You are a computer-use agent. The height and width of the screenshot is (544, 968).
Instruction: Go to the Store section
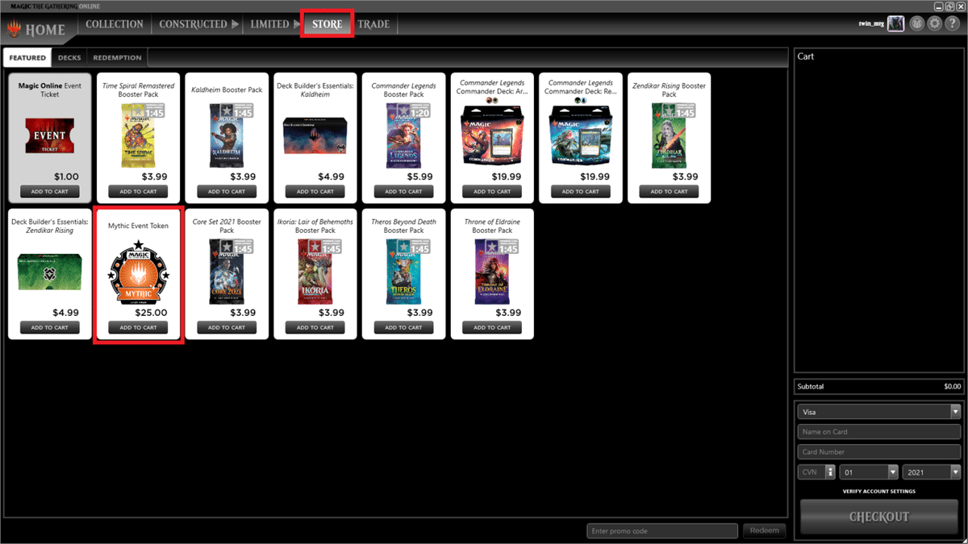click(328, 24)
